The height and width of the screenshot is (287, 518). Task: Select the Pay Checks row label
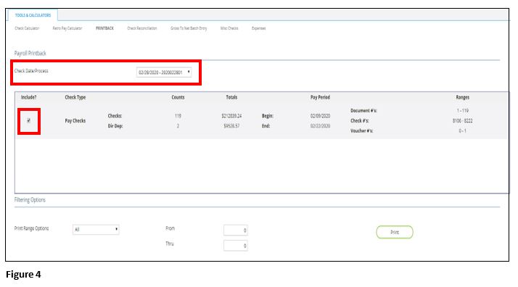pos(75,121)
